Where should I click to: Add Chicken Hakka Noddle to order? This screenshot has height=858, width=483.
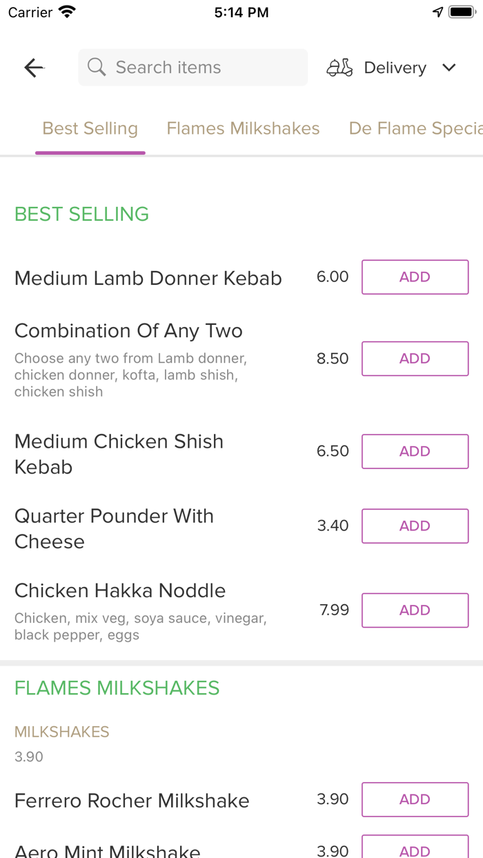(x=415, y=610)
